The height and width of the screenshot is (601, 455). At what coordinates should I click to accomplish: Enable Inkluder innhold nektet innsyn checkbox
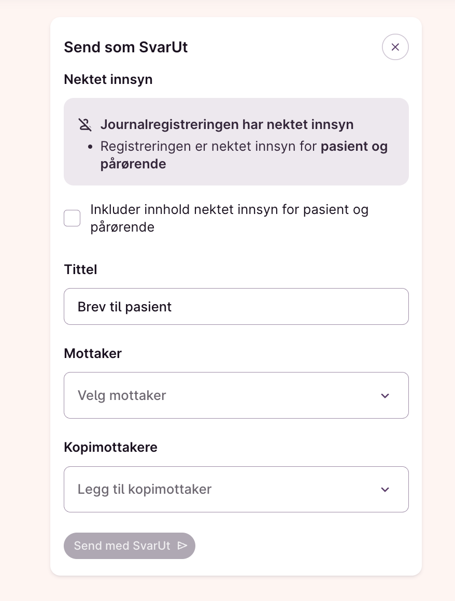click(72, 218)
